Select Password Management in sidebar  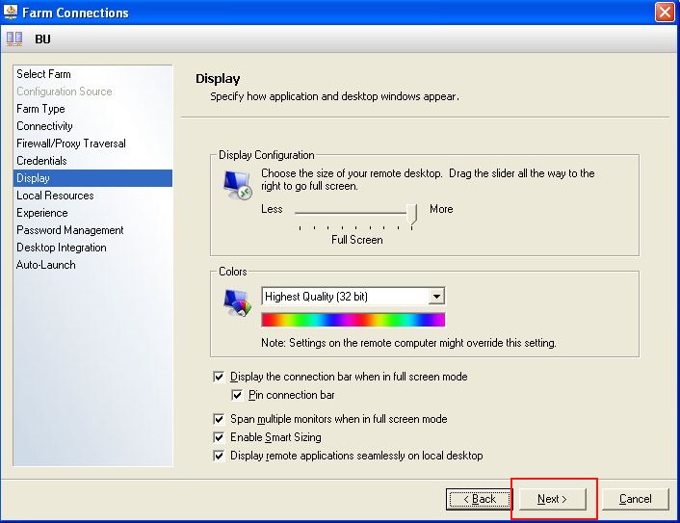click(69, 230)
